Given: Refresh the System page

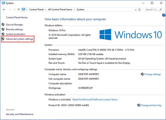Looking at the screenshot, I should coord(139,10).
